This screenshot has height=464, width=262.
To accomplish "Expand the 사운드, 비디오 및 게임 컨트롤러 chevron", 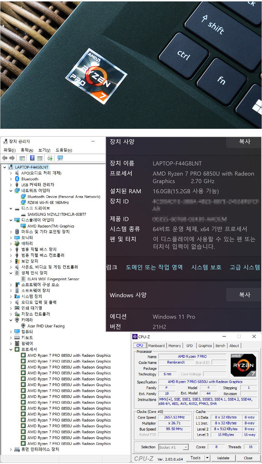I will coord(11,267).
